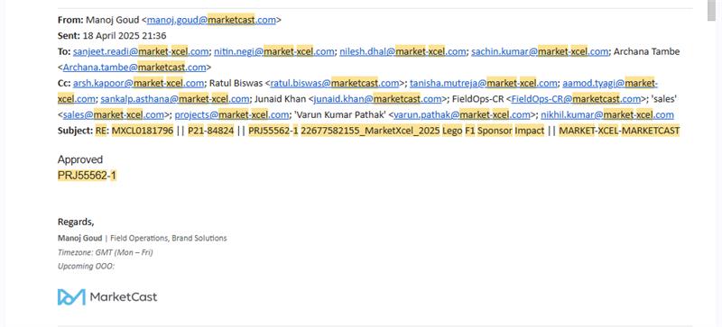Open aamod.tyagi@market-xcel.com link
722x327 pixels.
coord(610,83)
